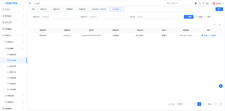The height and width of the screenshot is (111, 225).
Task: Click the 部门负责人 current node cell
Action: 140,35
